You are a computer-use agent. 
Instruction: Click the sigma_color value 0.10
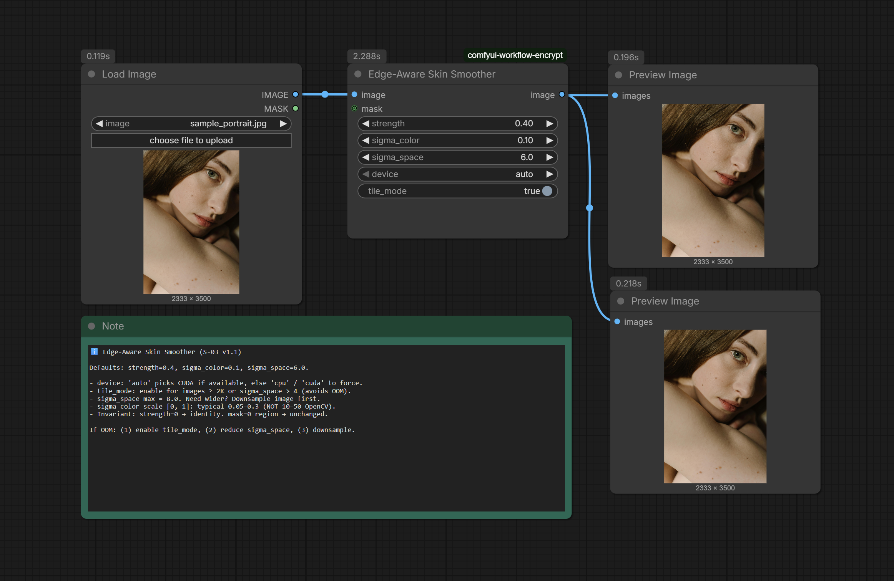525,141
